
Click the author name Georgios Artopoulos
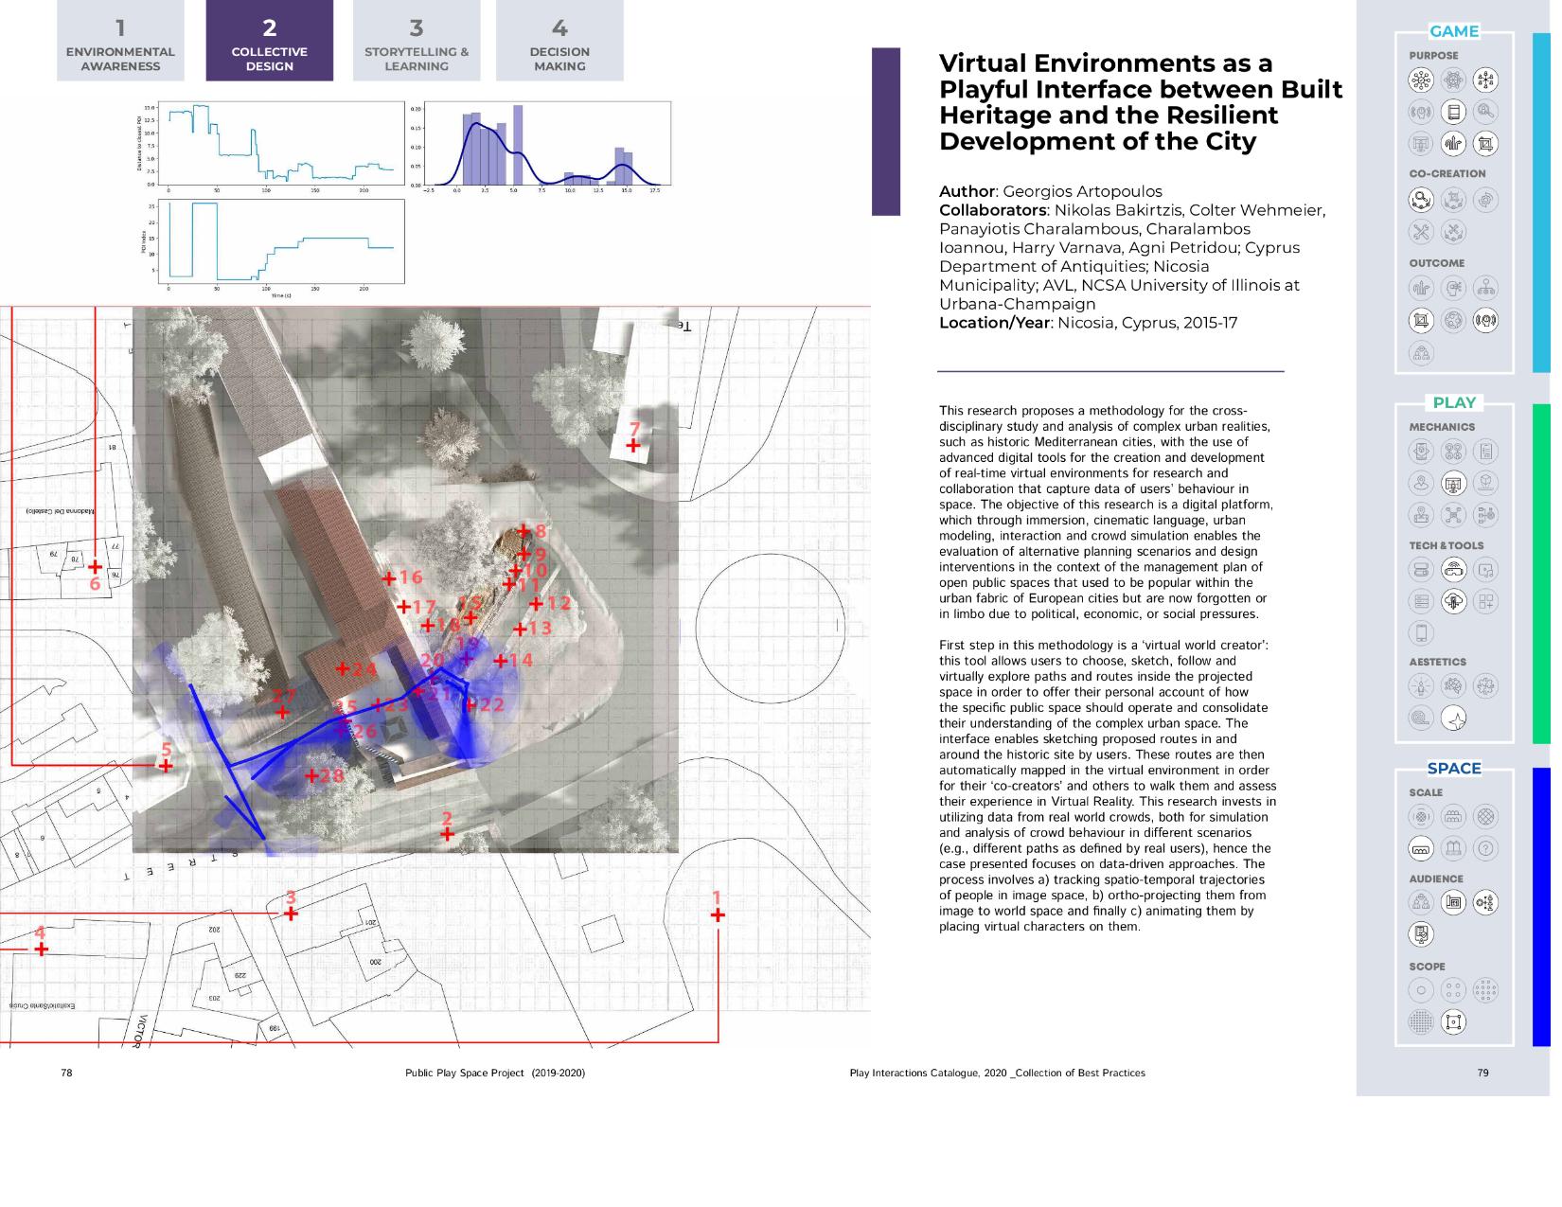point(1083,191)
